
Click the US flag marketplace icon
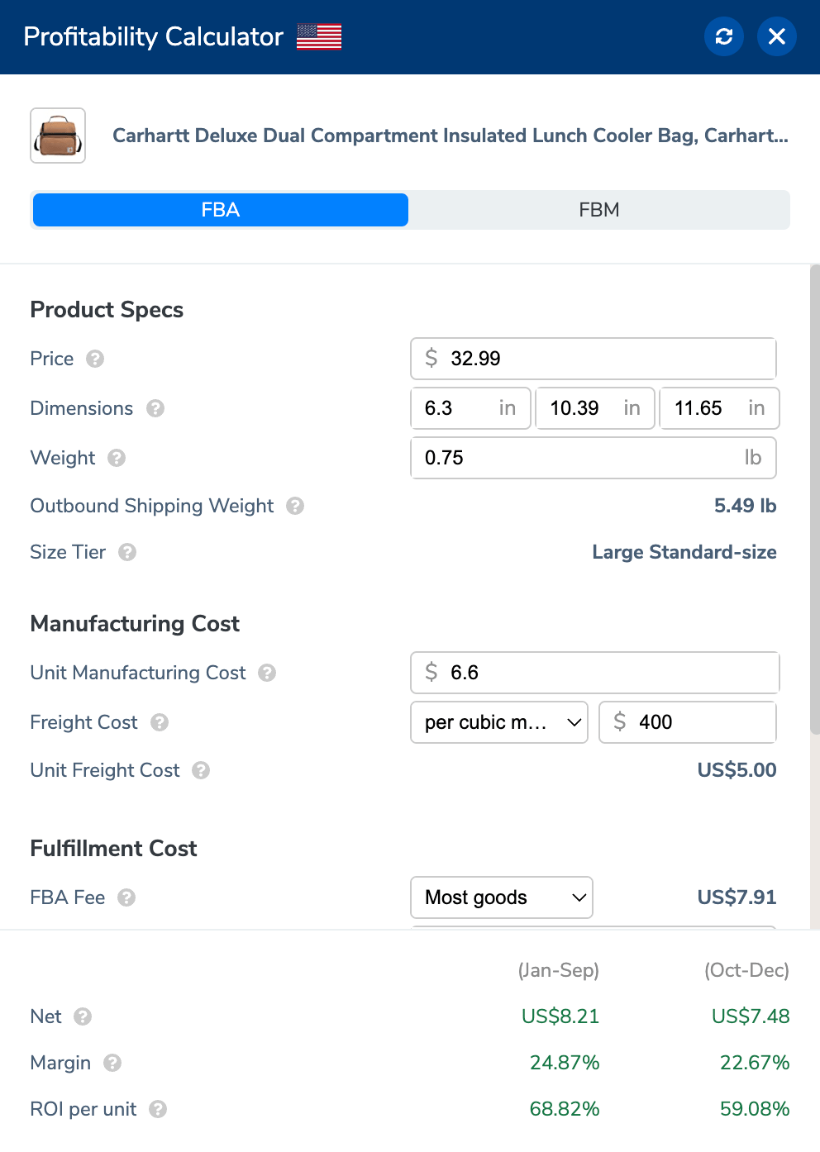pyautogui.click(x=319, y=36)
